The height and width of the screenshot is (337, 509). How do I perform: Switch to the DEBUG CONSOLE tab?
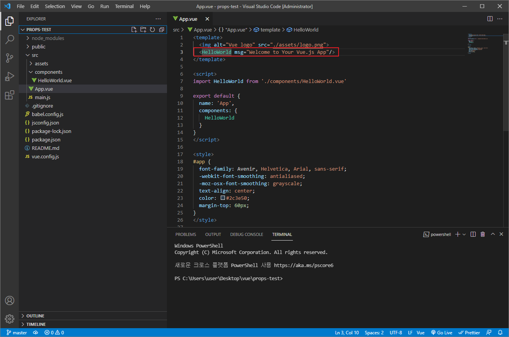point(247,234)
